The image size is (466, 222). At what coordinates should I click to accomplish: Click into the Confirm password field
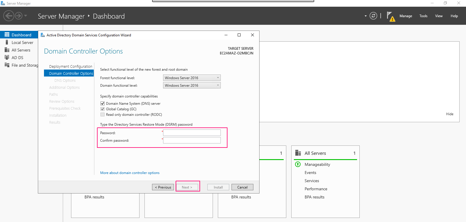[192, 140]
